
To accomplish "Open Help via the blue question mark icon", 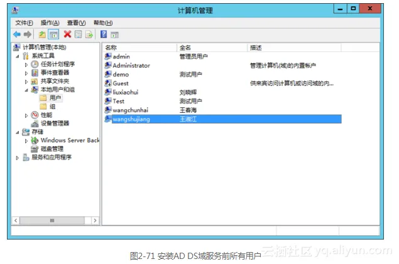I will pos(104,34).
